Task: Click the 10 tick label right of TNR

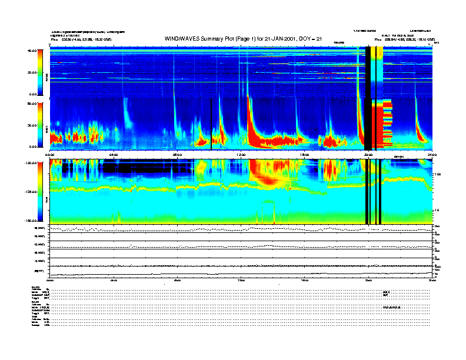Action: 436,211
